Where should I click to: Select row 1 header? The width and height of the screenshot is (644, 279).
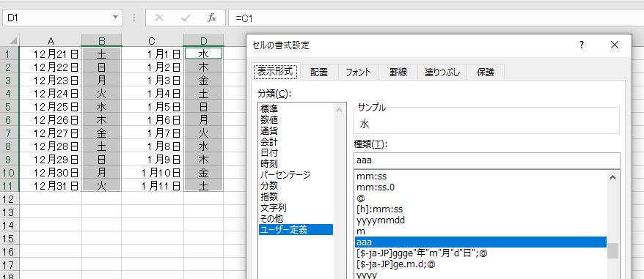pos(9,53)
